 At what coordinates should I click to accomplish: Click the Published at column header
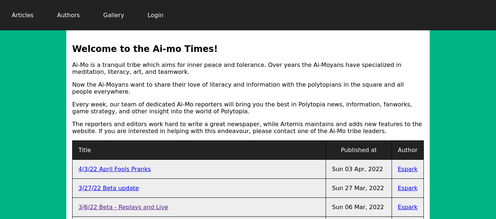[x=358, y=150]
